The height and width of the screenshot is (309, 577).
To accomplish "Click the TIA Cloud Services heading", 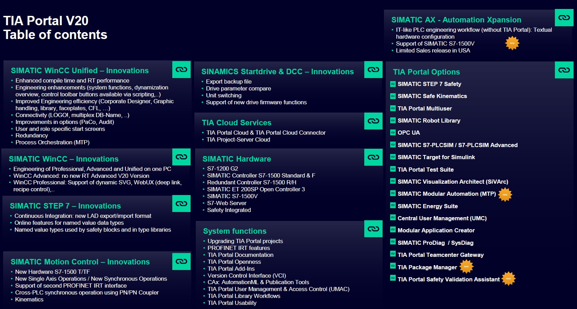I will pyautogui.click(x=237, y=123).
